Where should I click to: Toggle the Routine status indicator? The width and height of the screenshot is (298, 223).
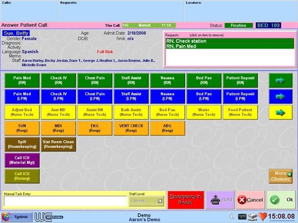238,25
